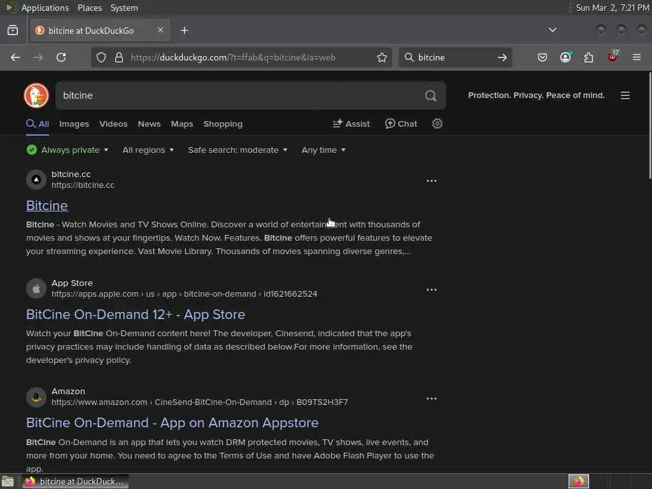Switch to the Images tab
The height and width of the screenshot is (489, 652).
74,124
